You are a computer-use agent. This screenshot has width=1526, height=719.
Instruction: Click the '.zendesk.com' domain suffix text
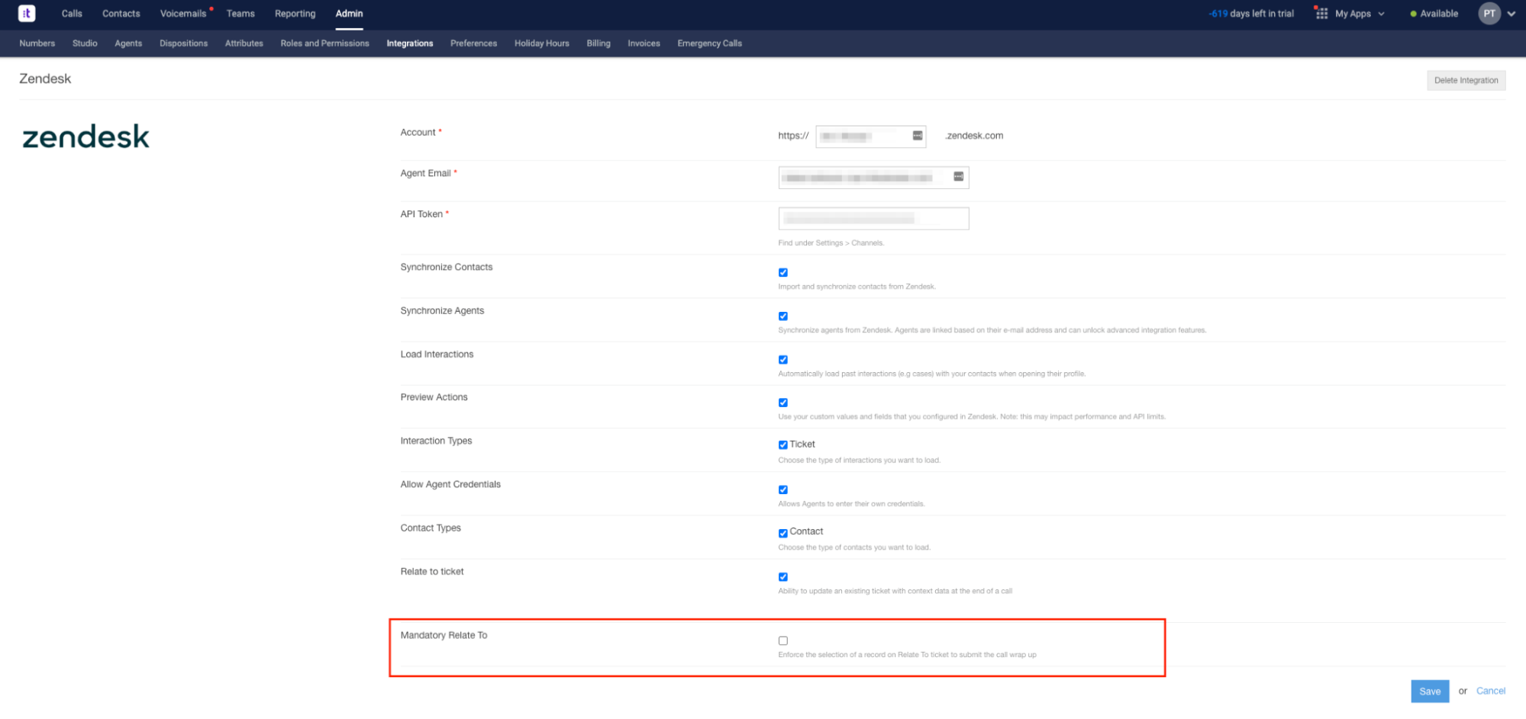(974, 136)
